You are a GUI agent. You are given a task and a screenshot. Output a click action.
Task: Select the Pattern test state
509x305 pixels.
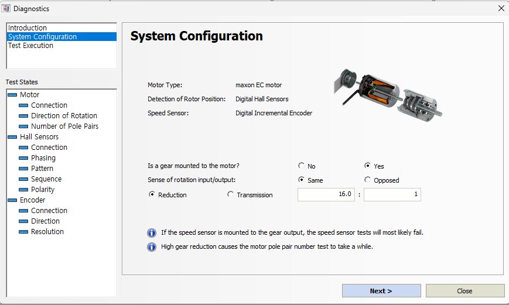[42, 169]
